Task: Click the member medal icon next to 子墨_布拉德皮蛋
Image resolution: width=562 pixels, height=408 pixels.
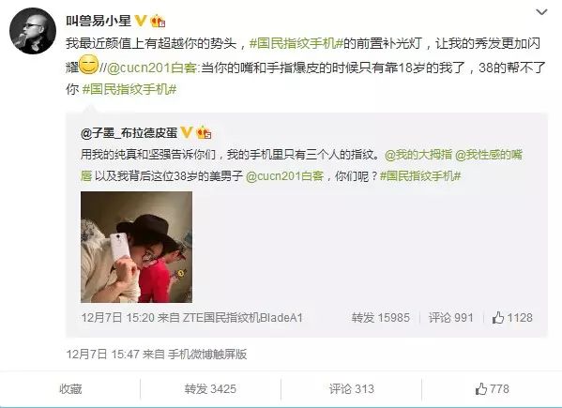Action: pos(204,132)
